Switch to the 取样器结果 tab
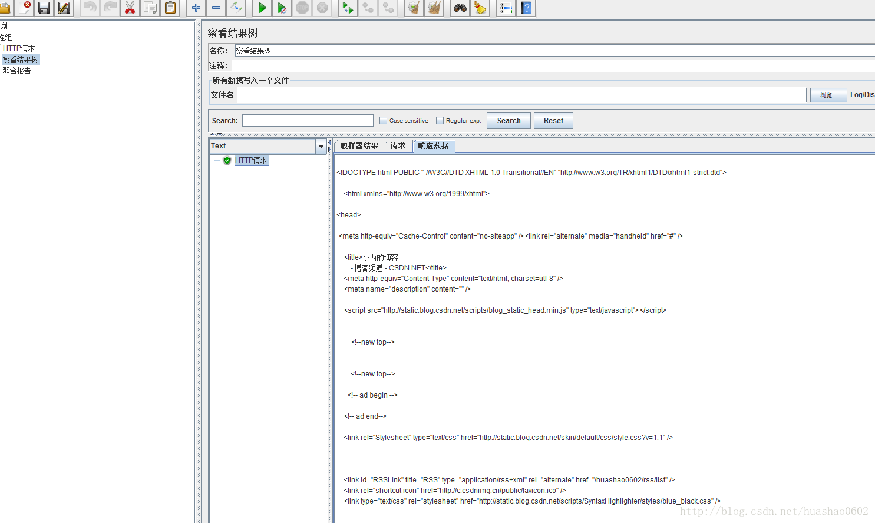Image resolution: width=875 pixels, height=523 pixels. click(x=359, y=145)
